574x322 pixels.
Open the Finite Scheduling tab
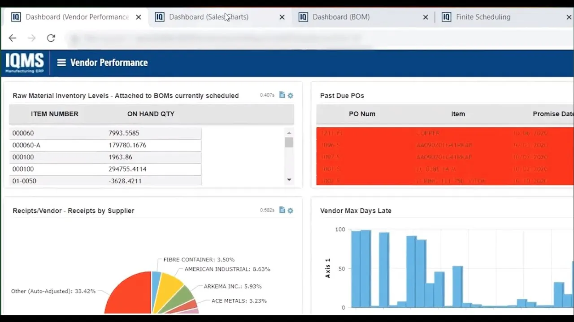[483, 17]
